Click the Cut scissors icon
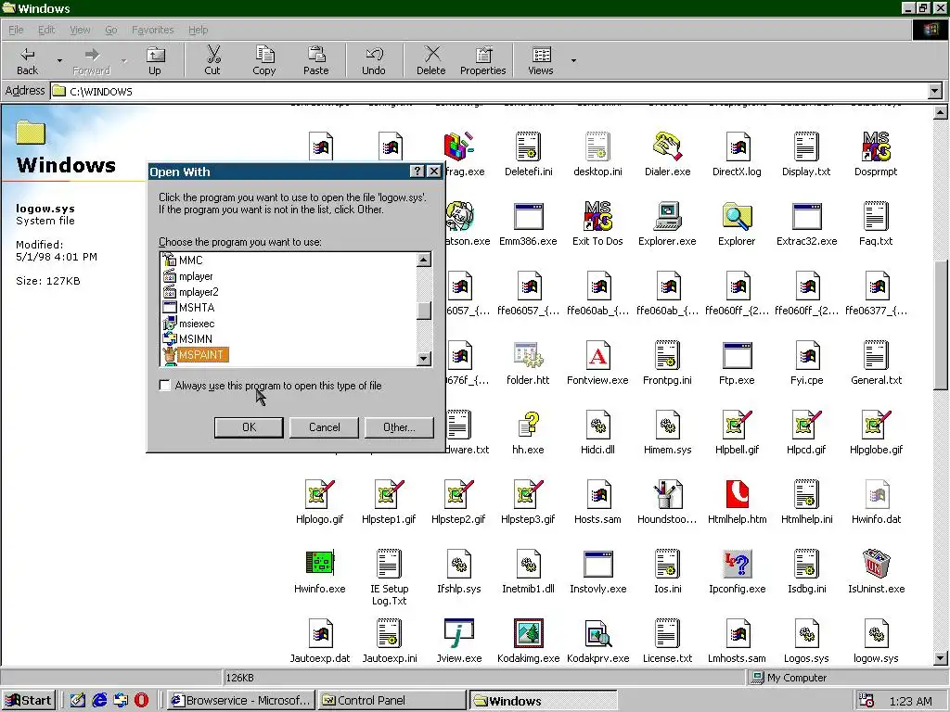Screen dimensions: 950x712 (212, 54)
